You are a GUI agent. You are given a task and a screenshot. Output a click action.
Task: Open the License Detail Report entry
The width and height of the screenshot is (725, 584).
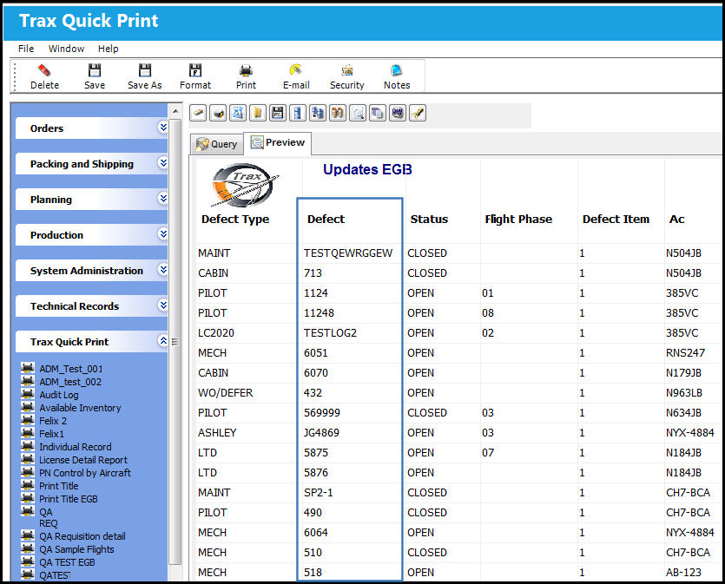(x=83, y=460)
